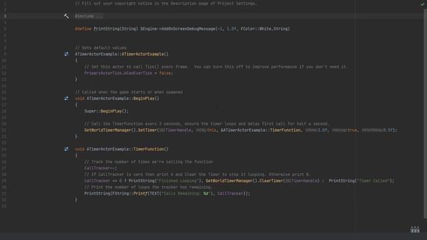
Task: Click the "Finished Looping" string literal
Action: [x=177, y=181]
